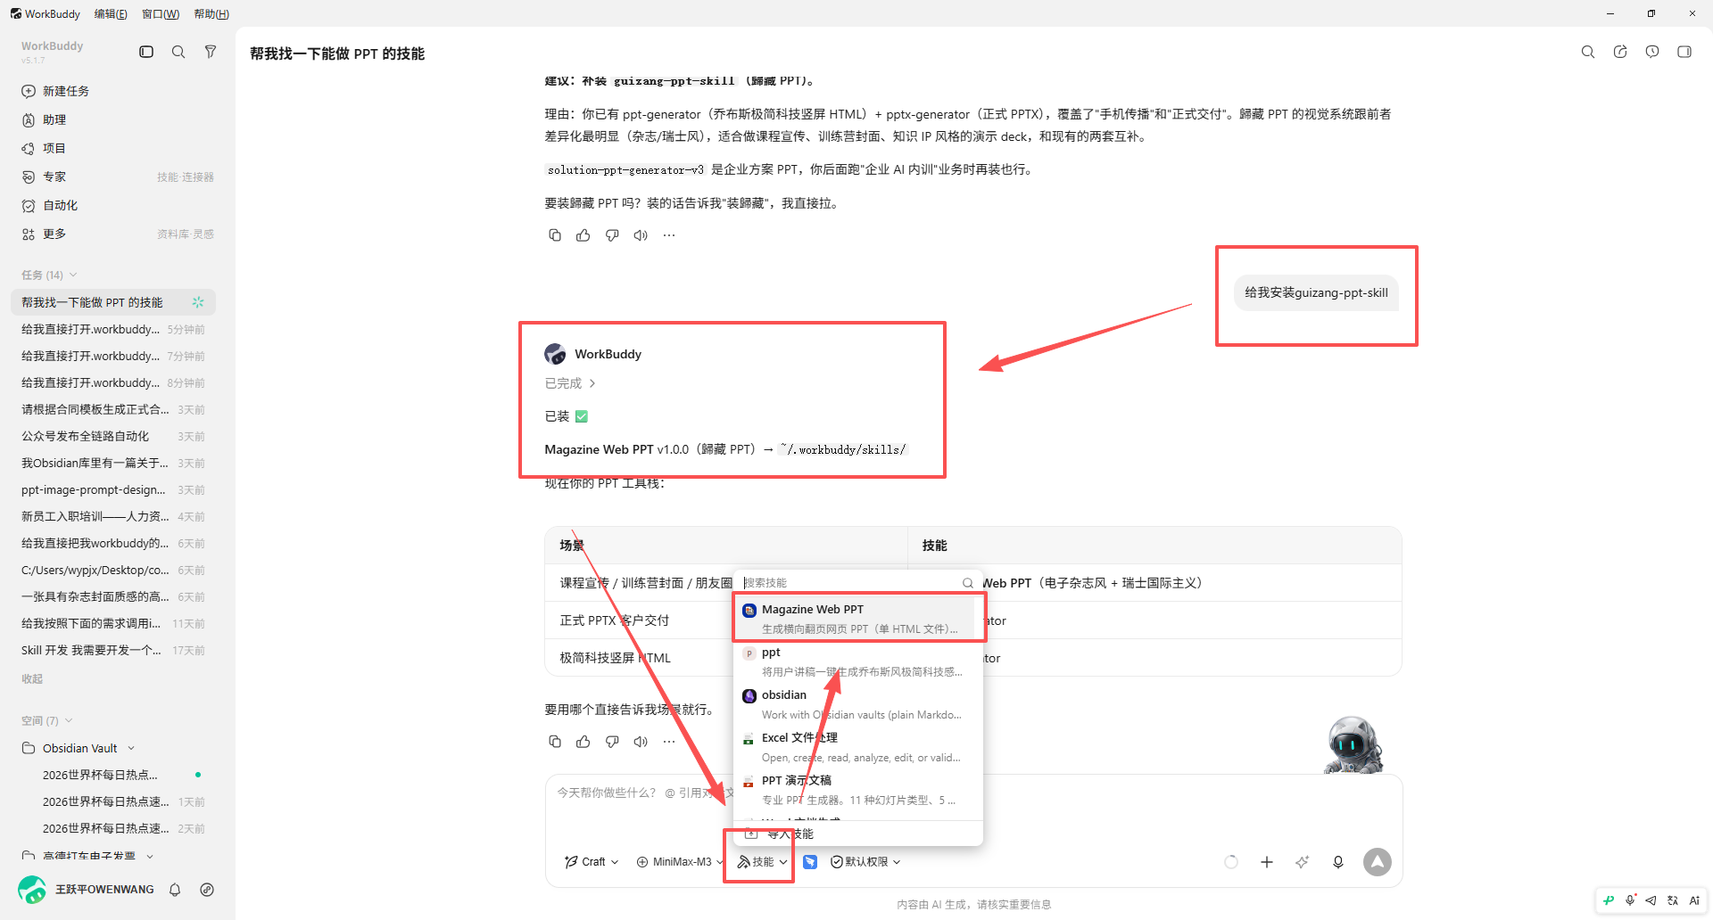The width and height of the screenshot is (1713, 920).
Task: Like the reply ending with 我直接拉
Action: [x=583, y=235]
